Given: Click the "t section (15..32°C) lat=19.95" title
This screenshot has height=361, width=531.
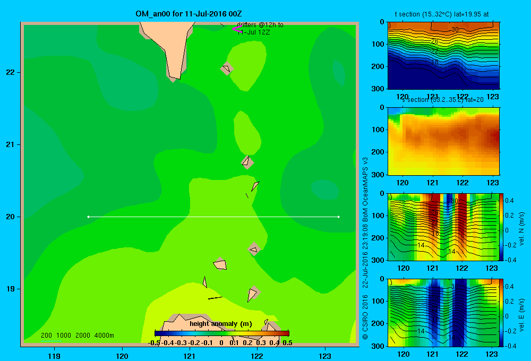Looking at the screenshot, I should click(x=442, y=14).
